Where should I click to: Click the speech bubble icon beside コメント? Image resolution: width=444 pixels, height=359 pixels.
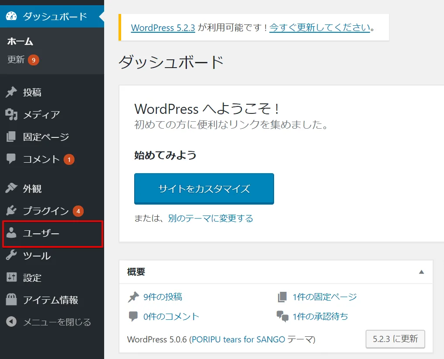pyautogui.click(x=11, y=159)
